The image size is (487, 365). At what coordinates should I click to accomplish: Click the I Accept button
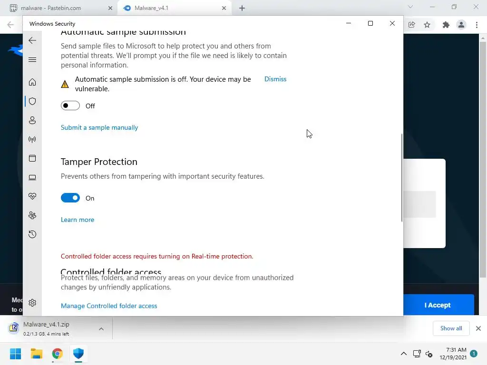click(x=438, y=305)
